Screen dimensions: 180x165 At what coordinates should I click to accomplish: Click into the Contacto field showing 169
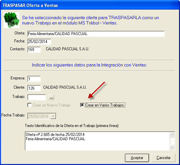[34, 50]
